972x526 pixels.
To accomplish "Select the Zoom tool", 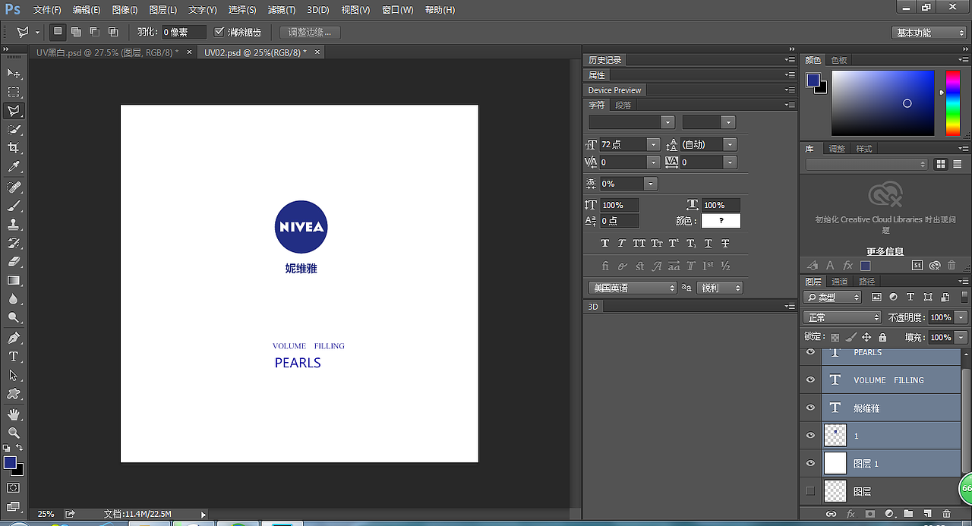I will tap(14, 433).
